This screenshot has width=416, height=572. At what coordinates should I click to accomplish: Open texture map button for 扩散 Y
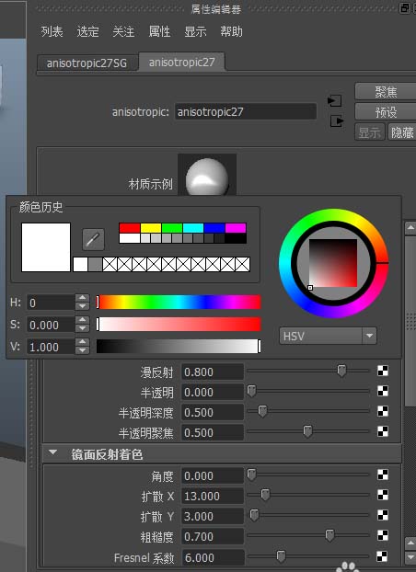[382, 515]
